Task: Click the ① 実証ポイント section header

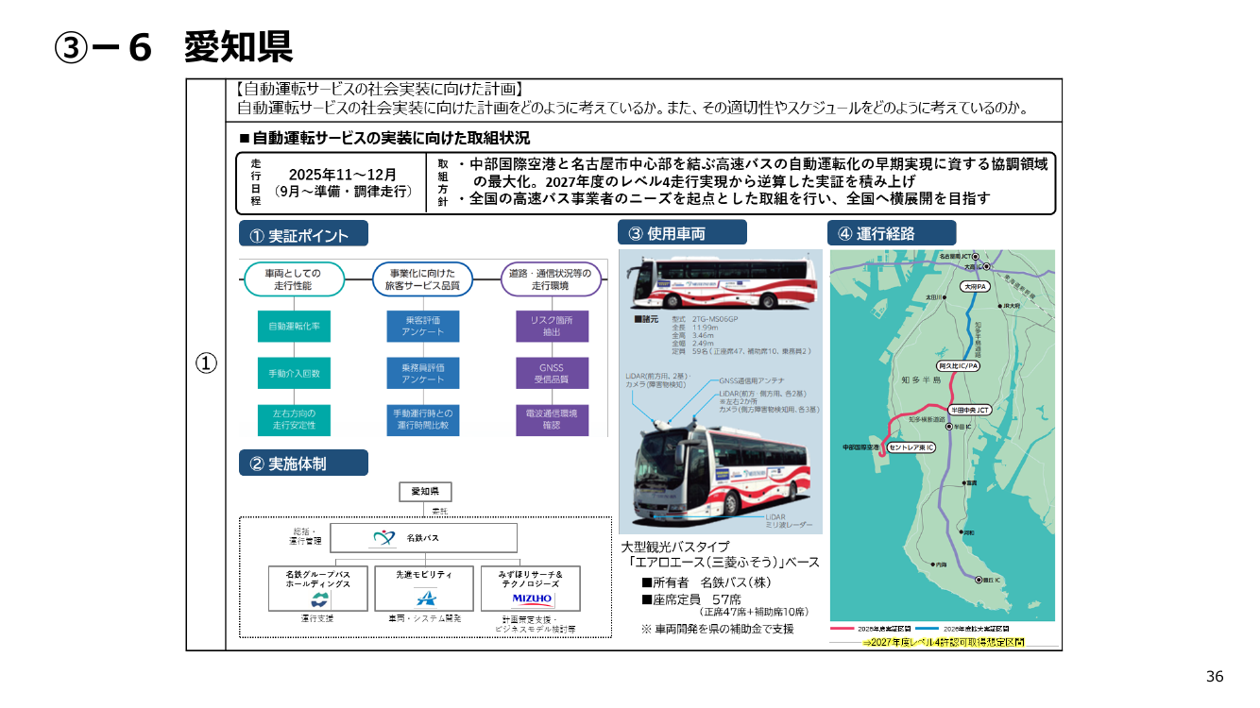Action: pos(303,234)
